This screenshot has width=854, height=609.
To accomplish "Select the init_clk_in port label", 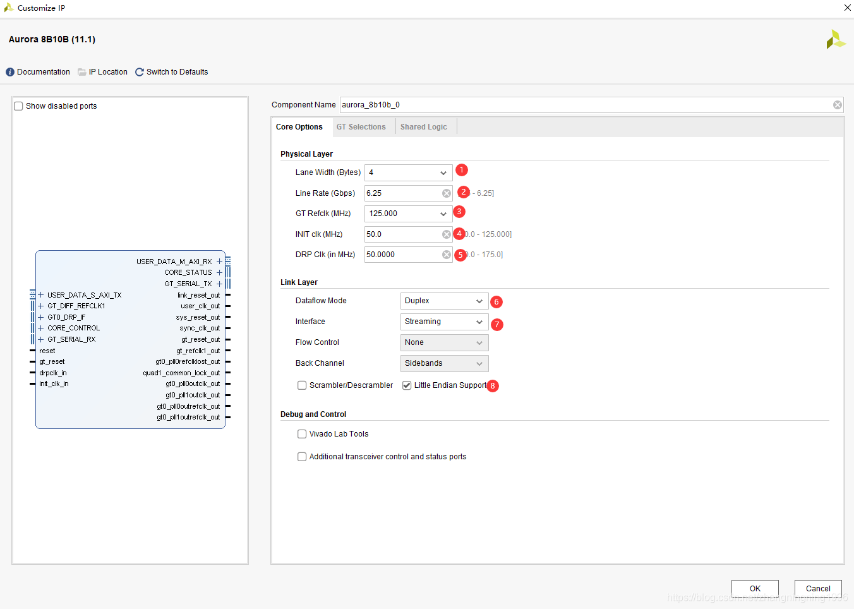I will point(54,383).
